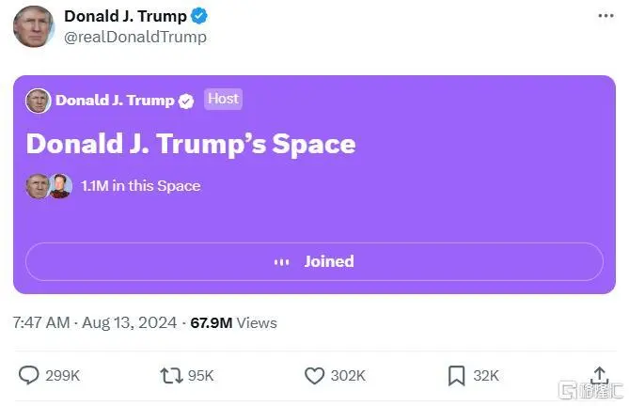
Task: Click the second listener avatar in the Space
Action: click(61, 186)
